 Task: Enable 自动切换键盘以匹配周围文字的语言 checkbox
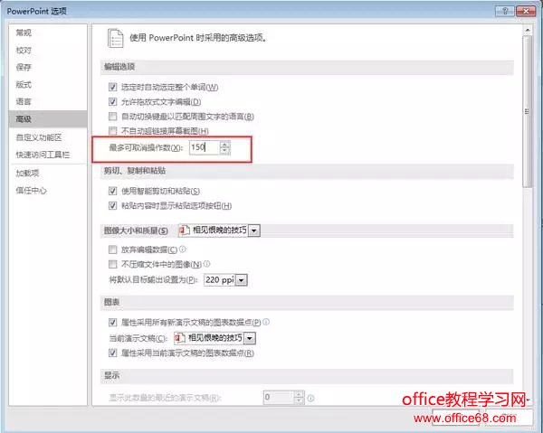(x=112, y=117)
